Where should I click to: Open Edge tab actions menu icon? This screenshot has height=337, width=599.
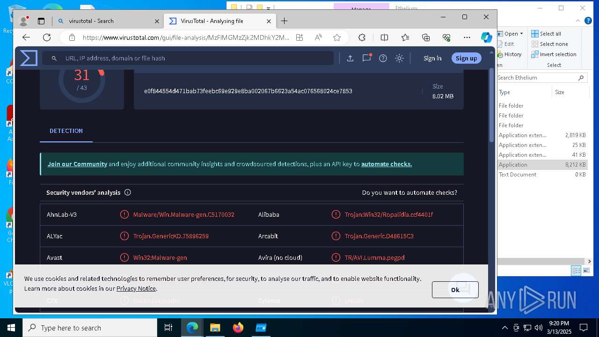pos(41,21)
